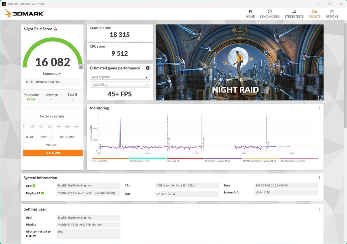This screenshot has width=347, height=244.
Task: Click the 3DMark app icon in the title bar
Action: tap(4, 4)
